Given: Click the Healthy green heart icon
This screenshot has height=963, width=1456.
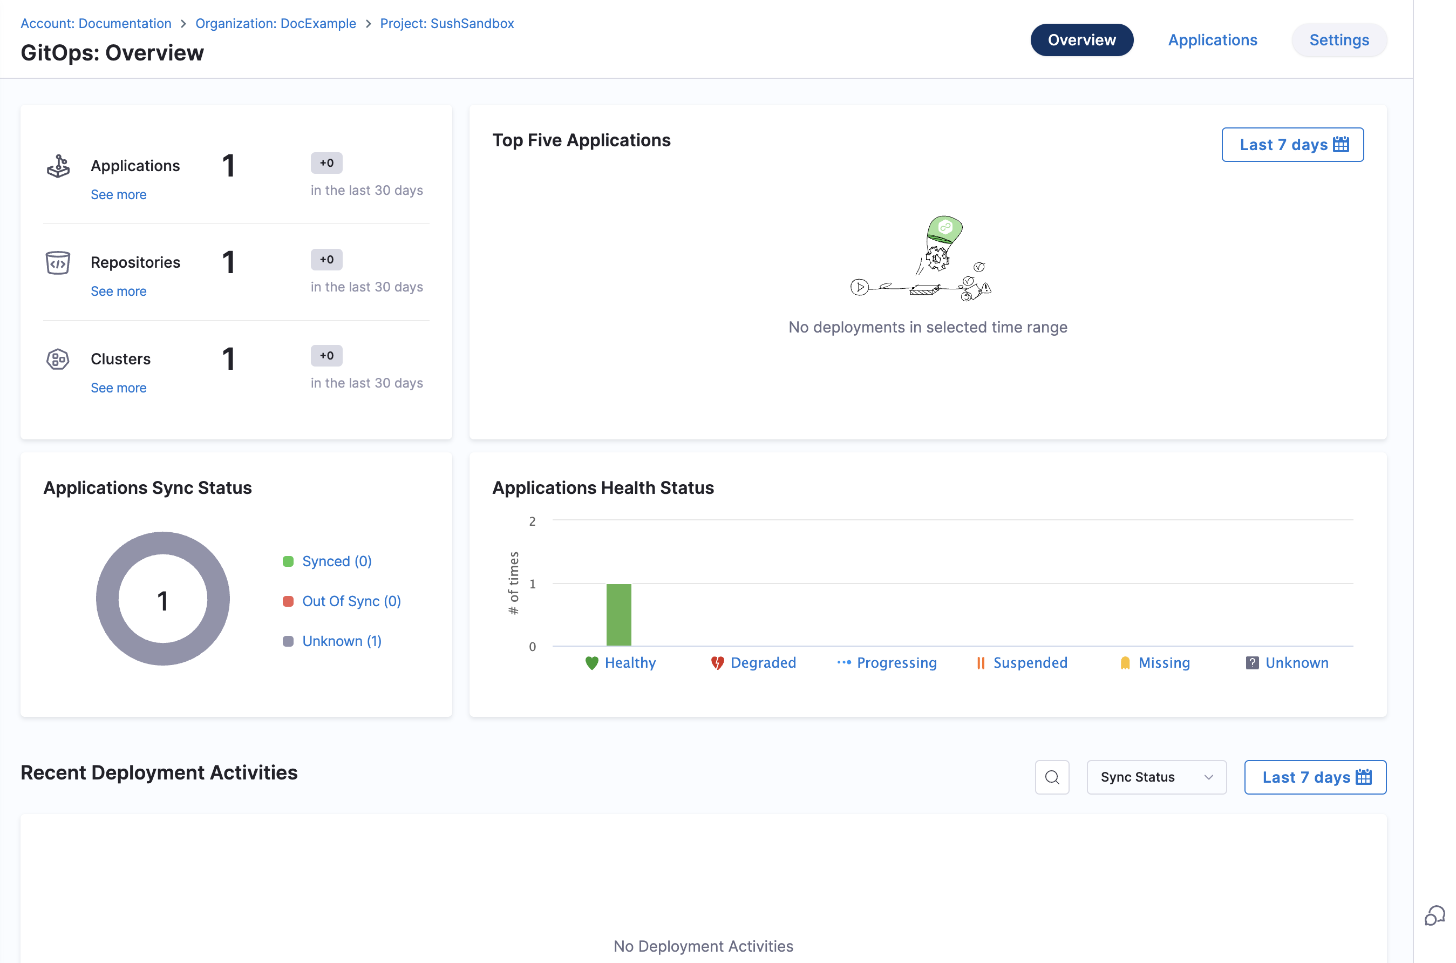Looking at the screenshot, I should click(x=591, y=663).
